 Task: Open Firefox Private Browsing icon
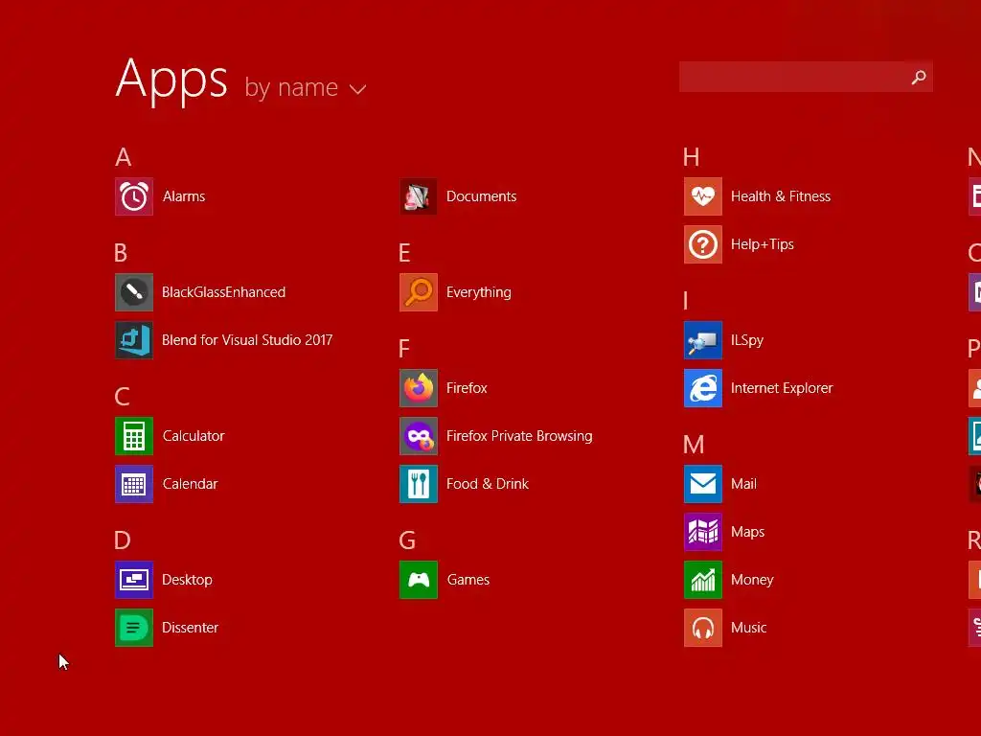(419, 436)
